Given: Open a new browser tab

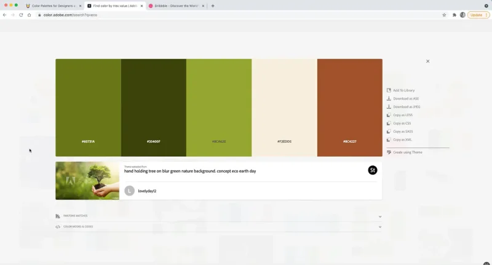Looking at the screenshot, I should (x=213, y=6).
